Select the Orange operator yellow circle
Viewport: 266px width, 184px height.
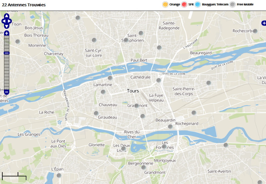tap(165, 4)
